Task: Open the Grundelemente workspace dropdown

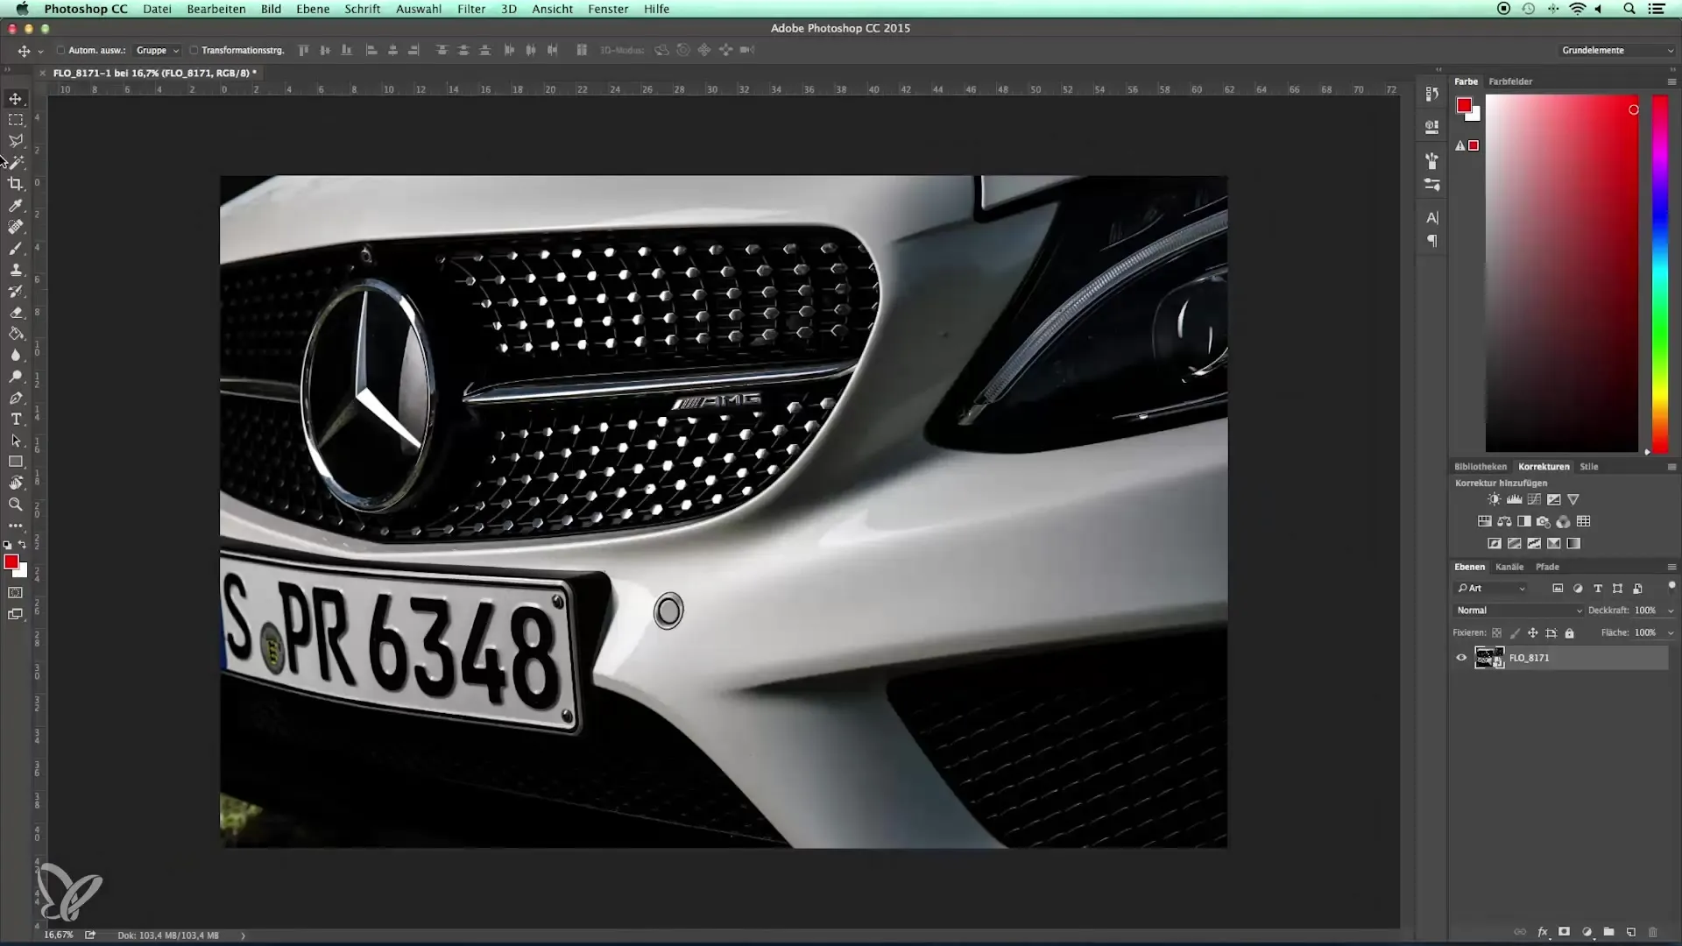Action: pos(1617,50)
